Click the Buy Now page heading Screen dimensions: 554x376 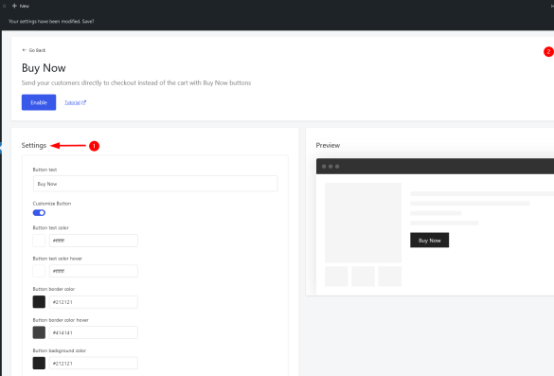pos(44,68)
